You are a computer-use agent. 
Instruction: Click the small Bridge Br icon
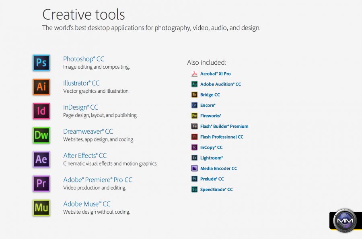pos(194,95)
